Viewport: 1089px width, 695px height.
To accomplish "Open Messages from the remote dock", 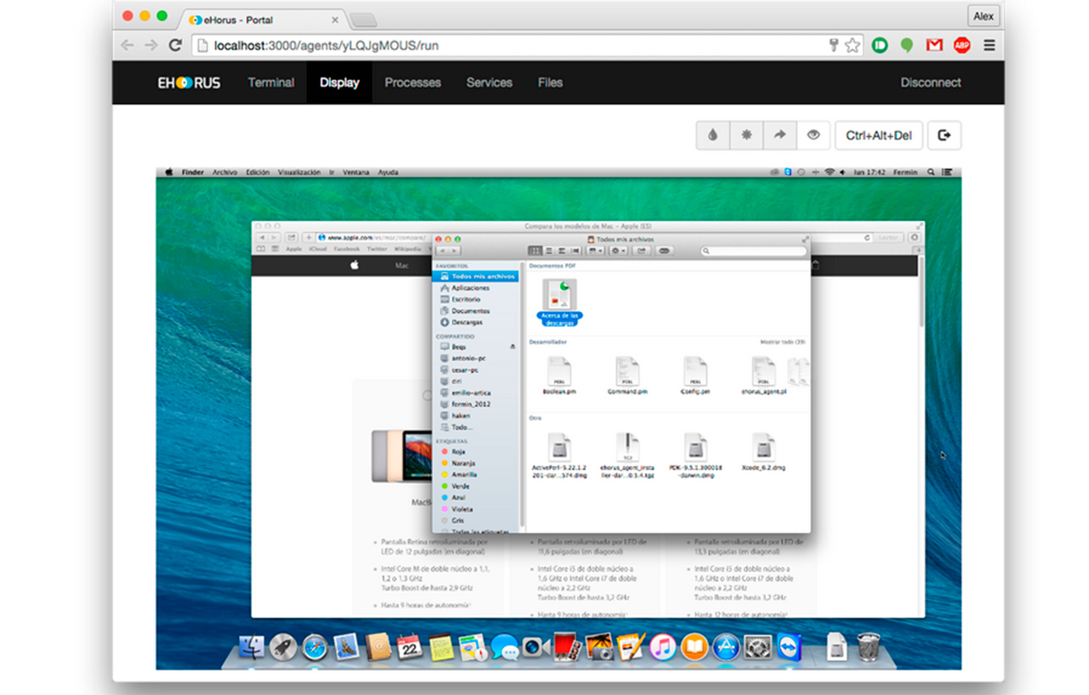I will (x=505, y=648).
